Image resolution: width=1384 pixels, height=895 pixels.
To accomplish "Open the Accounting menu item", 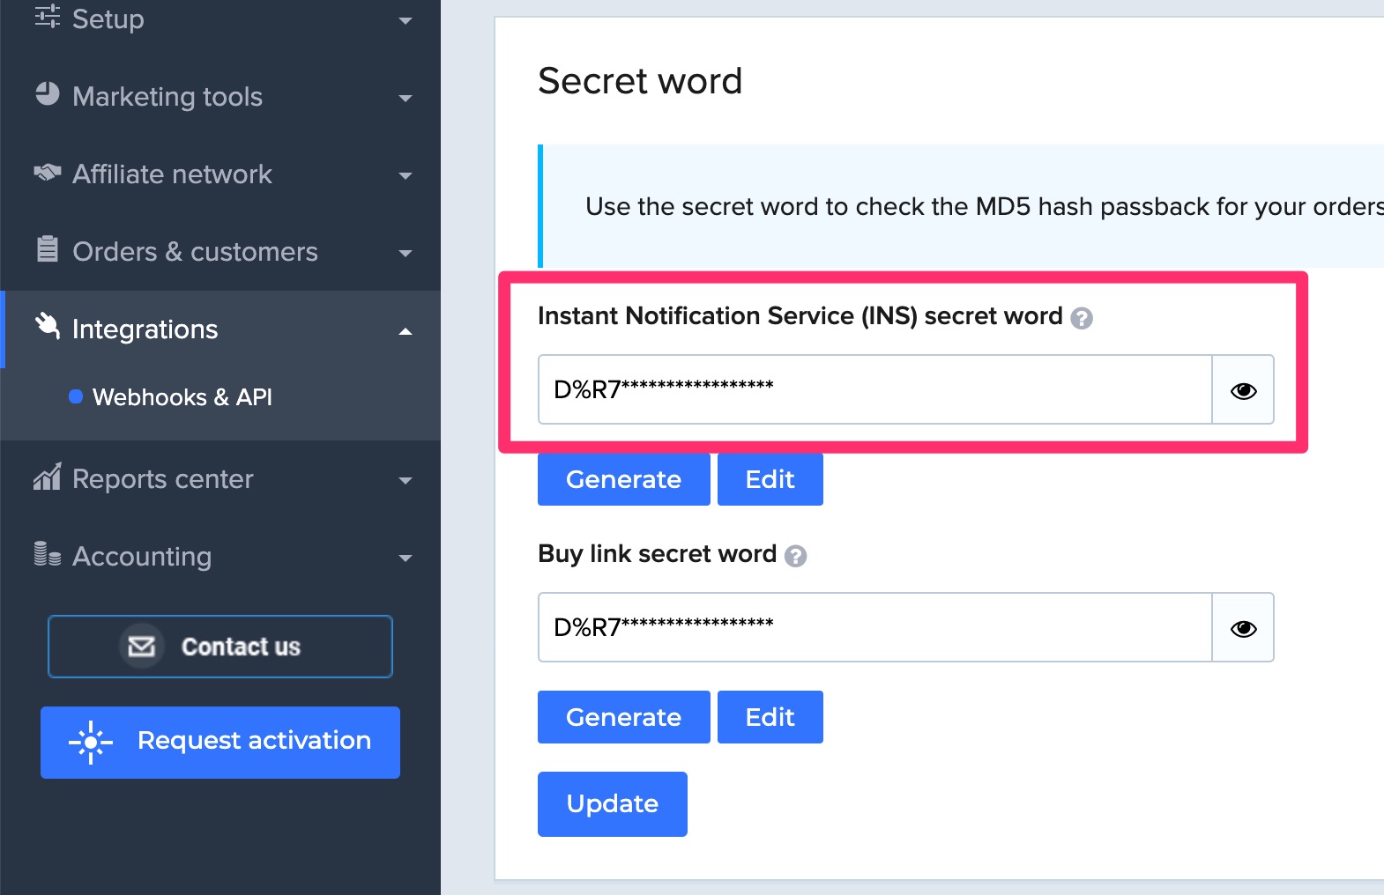I will [x=220, y=557].
